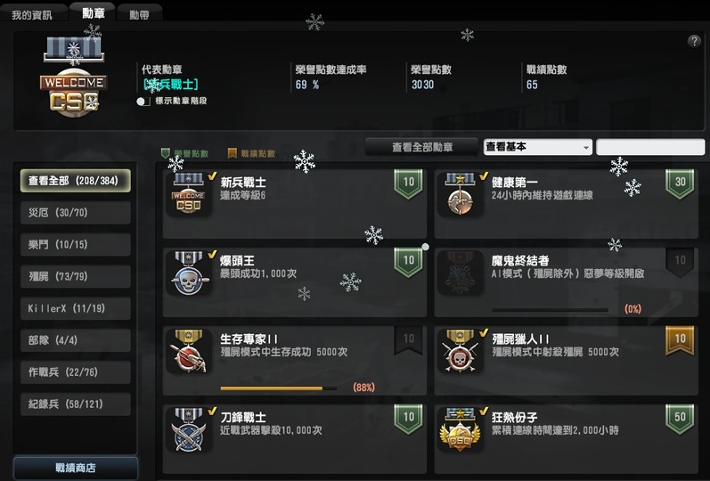
Task: Open the 查看基本 dropdown
Action: click(x=537, y=147)
